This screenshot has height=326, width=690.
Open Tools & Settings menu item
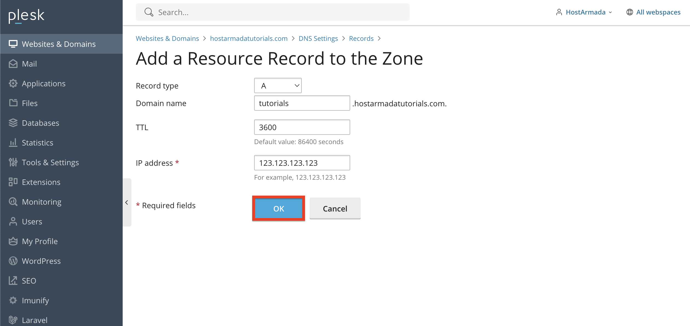click(x=50, y=162)
